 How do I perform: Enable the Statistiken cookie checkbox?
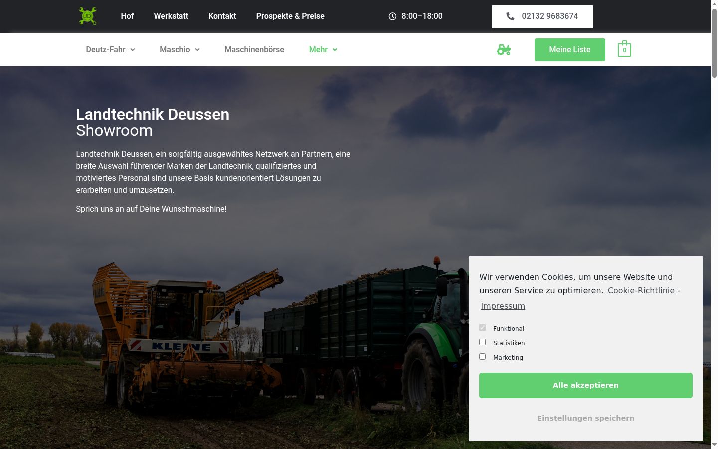pyautogui.click(x=482, y=342)
